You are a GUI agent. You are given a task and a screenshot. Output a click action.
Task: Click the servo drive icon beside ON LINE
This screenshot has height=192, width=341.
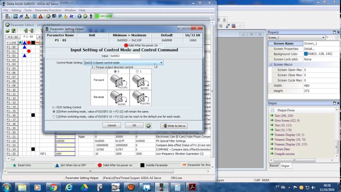[91, 16]
